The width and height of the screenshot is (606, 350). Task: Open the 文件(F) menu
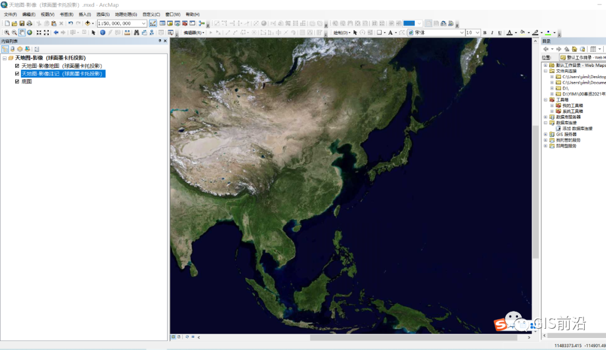(11, 15)
